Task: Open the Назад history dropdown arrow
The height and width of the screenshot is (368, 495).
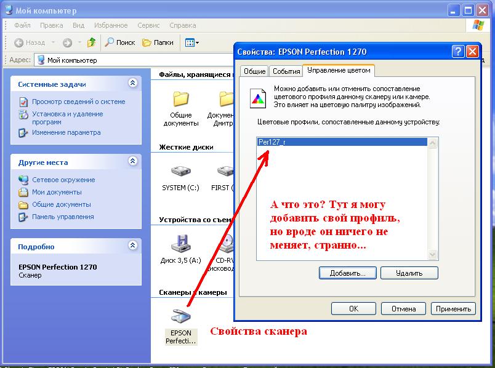Action: 53,42
